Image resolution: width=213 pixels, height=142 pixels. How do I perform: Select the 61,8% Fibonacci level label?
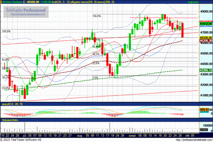point(5,60)
